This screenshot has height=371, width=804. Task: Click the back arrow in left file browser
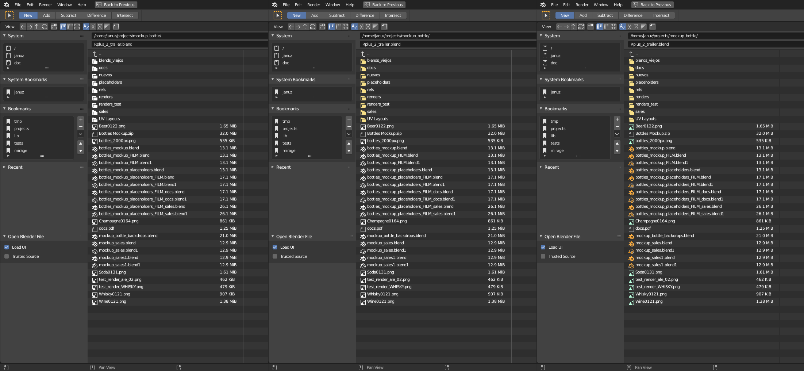[23, 27]
